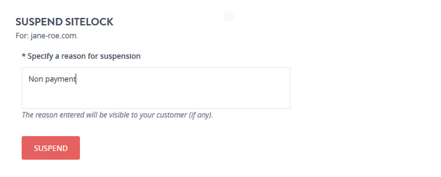Click the jane-roe.com domain name text
Screen dimensions: 441x177
[54, 36]
